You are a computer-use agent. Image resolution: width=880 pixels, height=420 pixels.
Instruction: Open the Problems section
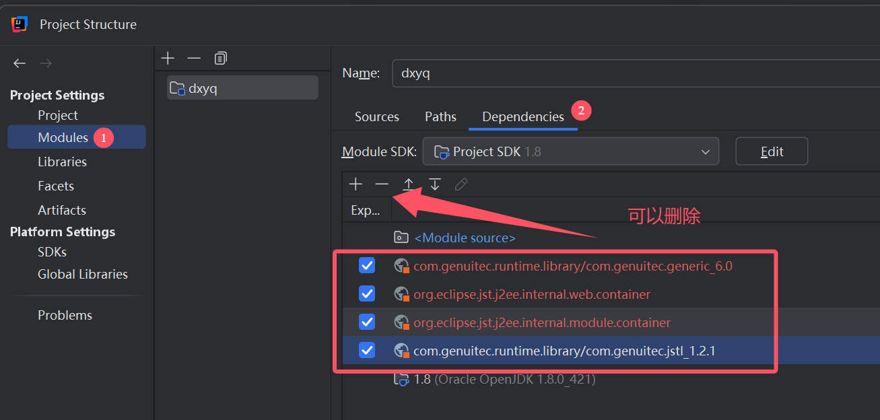(65, 315)
